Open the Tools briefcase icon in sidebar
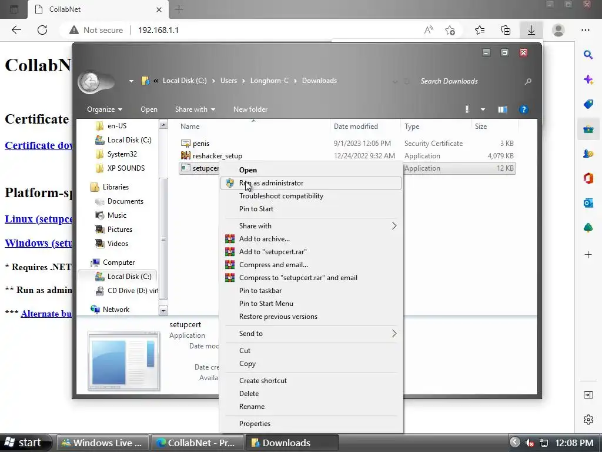The image size is (602, 452). point(588,129)
